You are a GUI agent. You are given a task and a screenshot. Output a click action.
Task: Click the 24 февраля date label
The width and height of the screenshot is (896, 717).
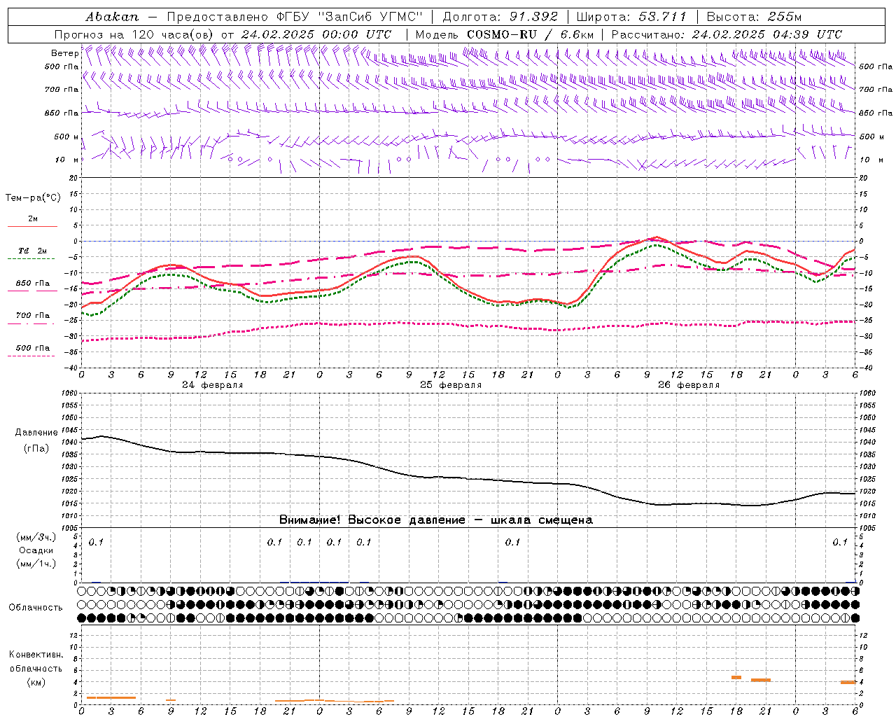pos(213,385)
